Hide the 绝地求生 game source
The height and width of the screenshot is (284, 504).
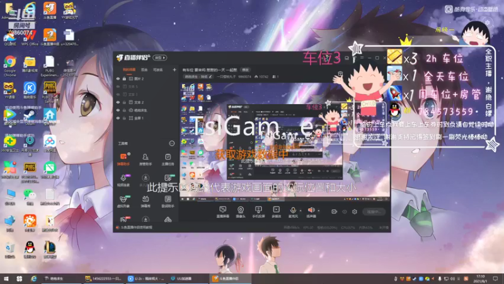(118, 110)
